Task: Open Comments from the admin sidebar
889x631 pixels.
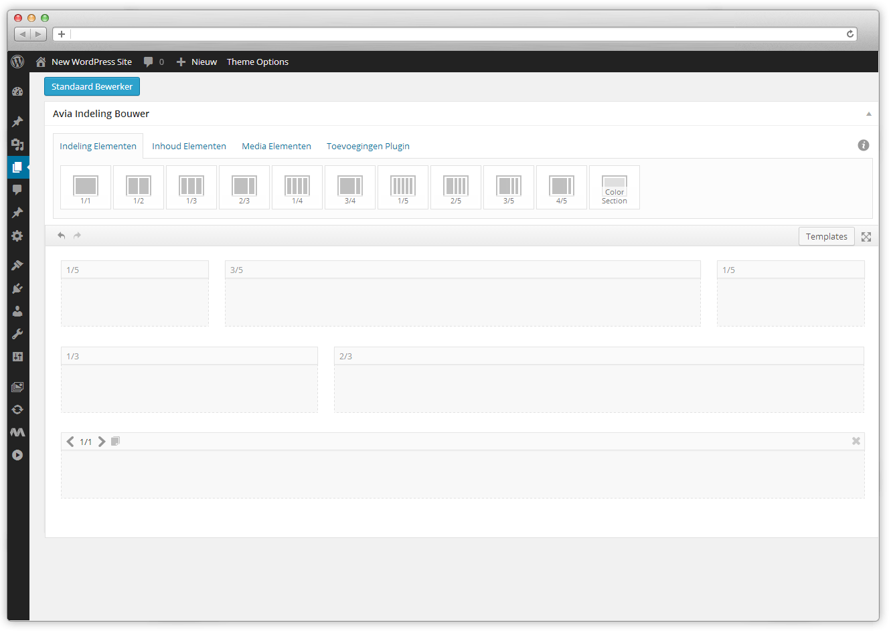Action: (x=17, y=190)
